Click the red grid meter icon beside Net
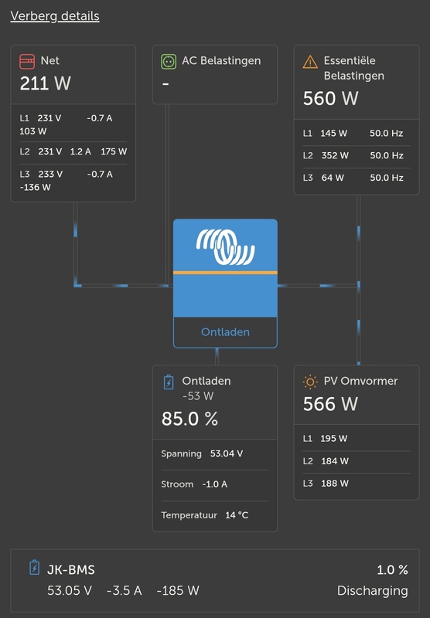 pos(27,62)
